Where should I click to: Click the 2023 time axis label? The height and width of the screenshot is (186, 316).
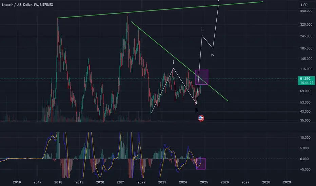(x=162, y=182)
